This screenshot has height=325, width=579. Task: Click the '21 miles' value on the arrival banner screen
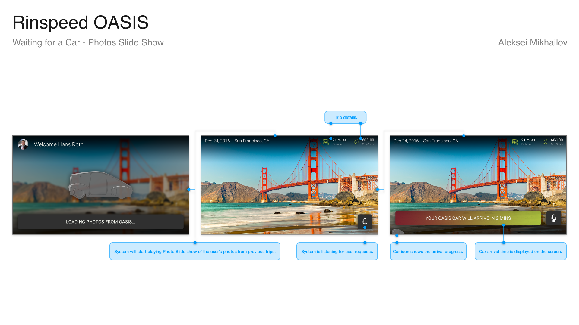(x=528, y=140)
